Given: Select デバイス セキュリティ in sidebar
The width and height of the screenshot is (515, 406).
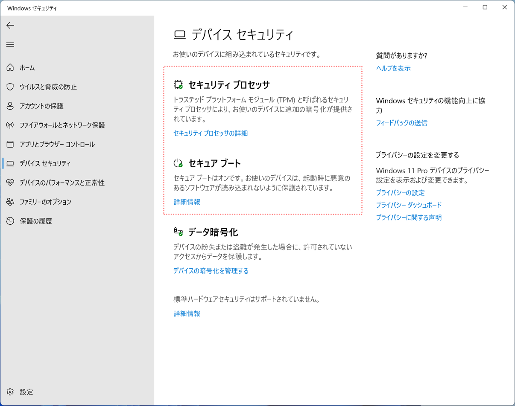Looking at the screenshot, I should 45,163.
